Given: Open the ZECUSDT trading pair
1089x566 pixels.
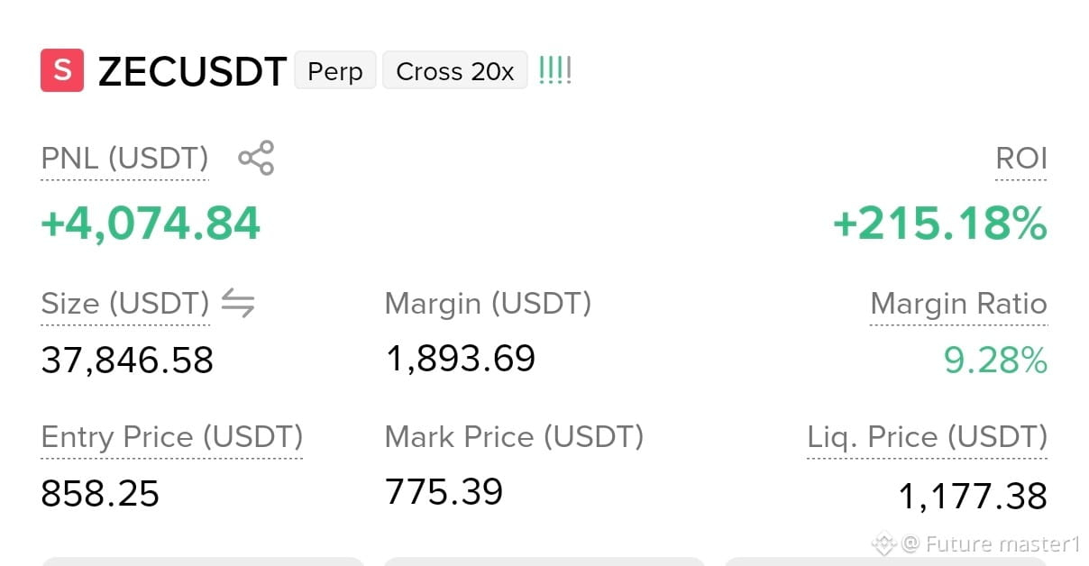Looking at the screenshot, I should [192, 71].
